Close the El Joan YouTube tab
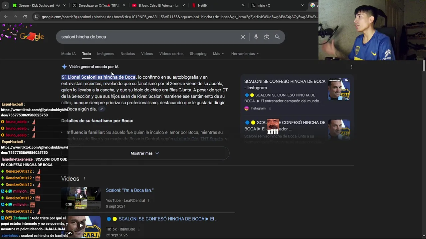 [184, 5]
